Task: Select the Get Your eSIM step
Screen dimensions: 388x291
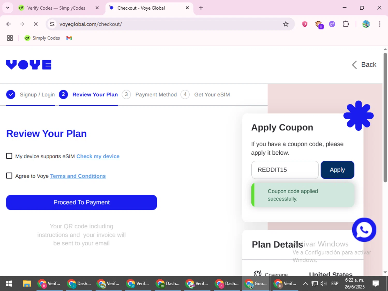Action: pos(205,95)
